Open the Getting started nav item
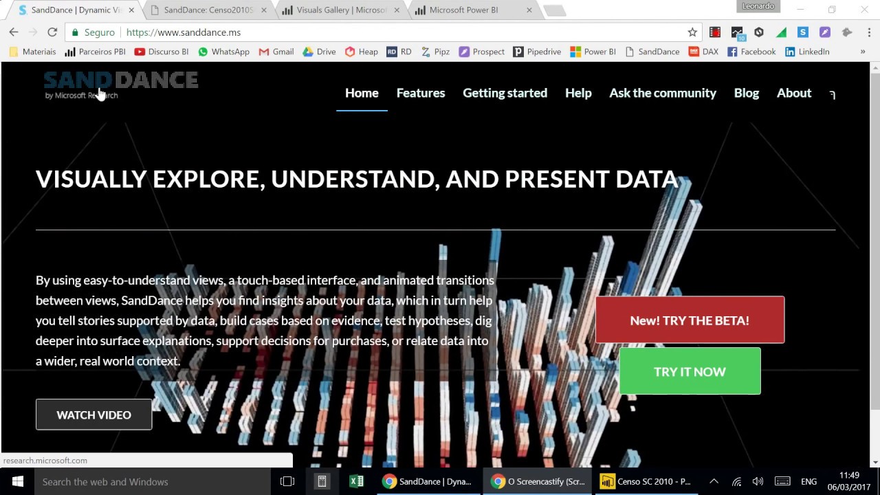 tap(505, 93)
